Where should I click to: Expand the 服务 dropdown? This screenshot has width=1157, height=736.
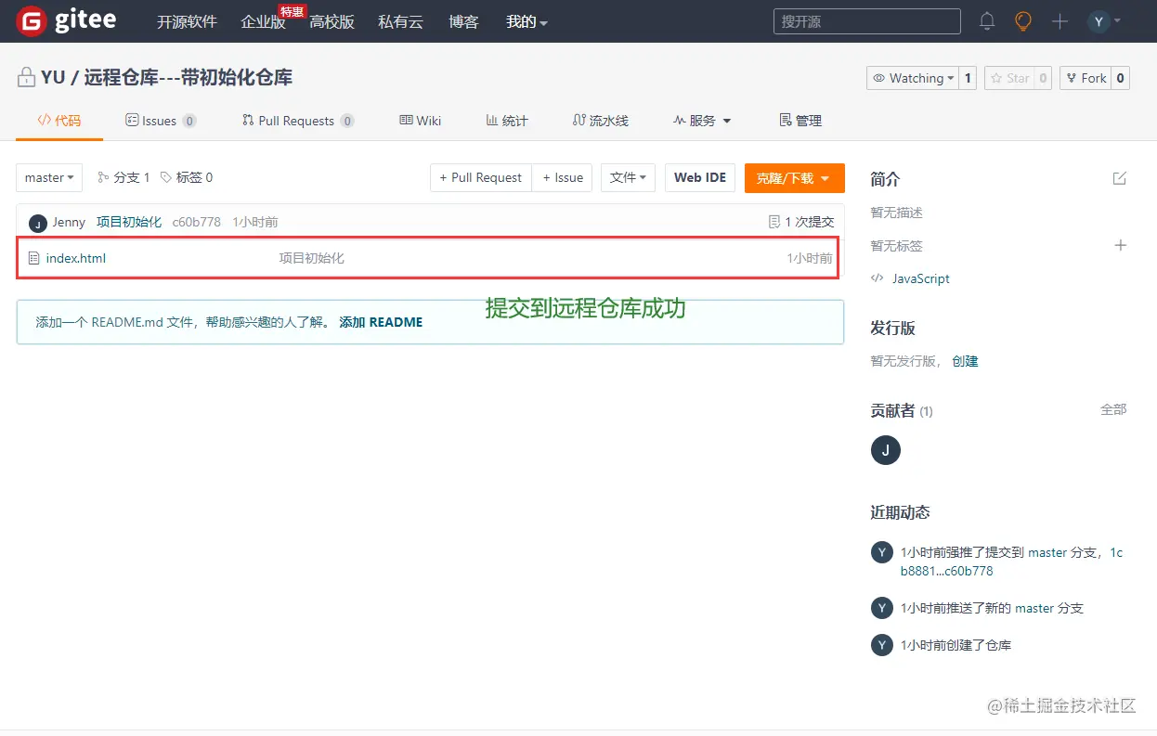point(703,120)
